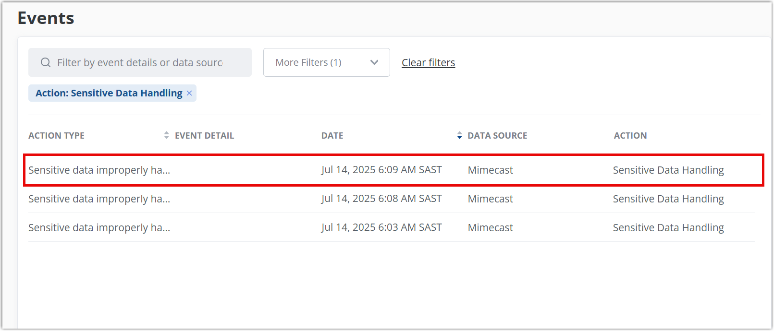This screenshot has height=331, width=774.
Task: Select the event dated 6:03 AM SAST
Action: point(381,227)
